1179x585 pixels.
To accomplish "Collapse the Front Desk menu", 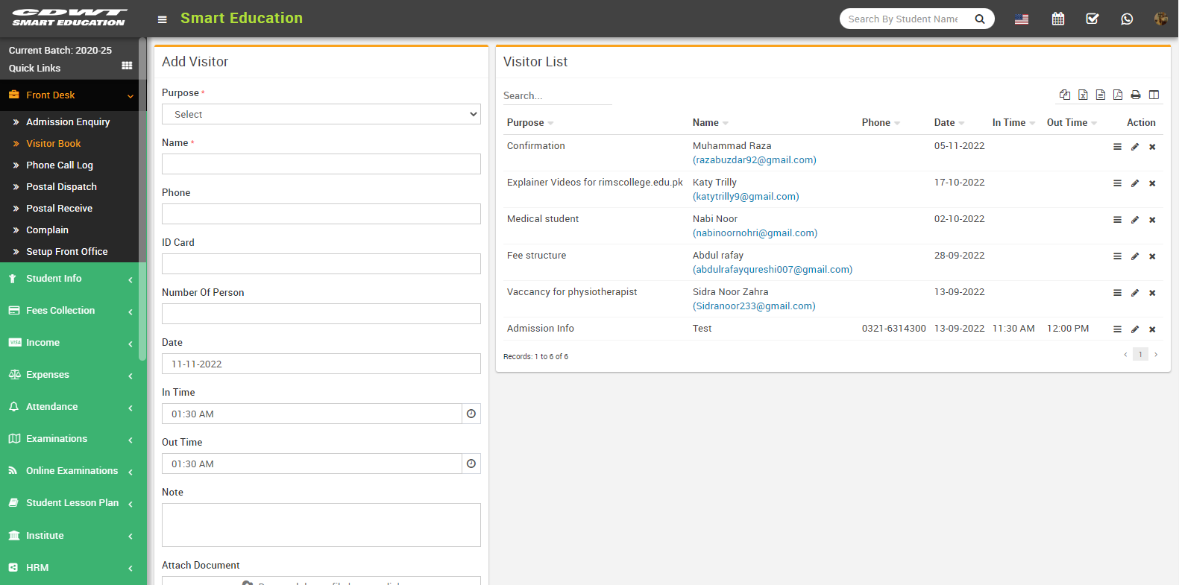I will (x=69, y=95).
